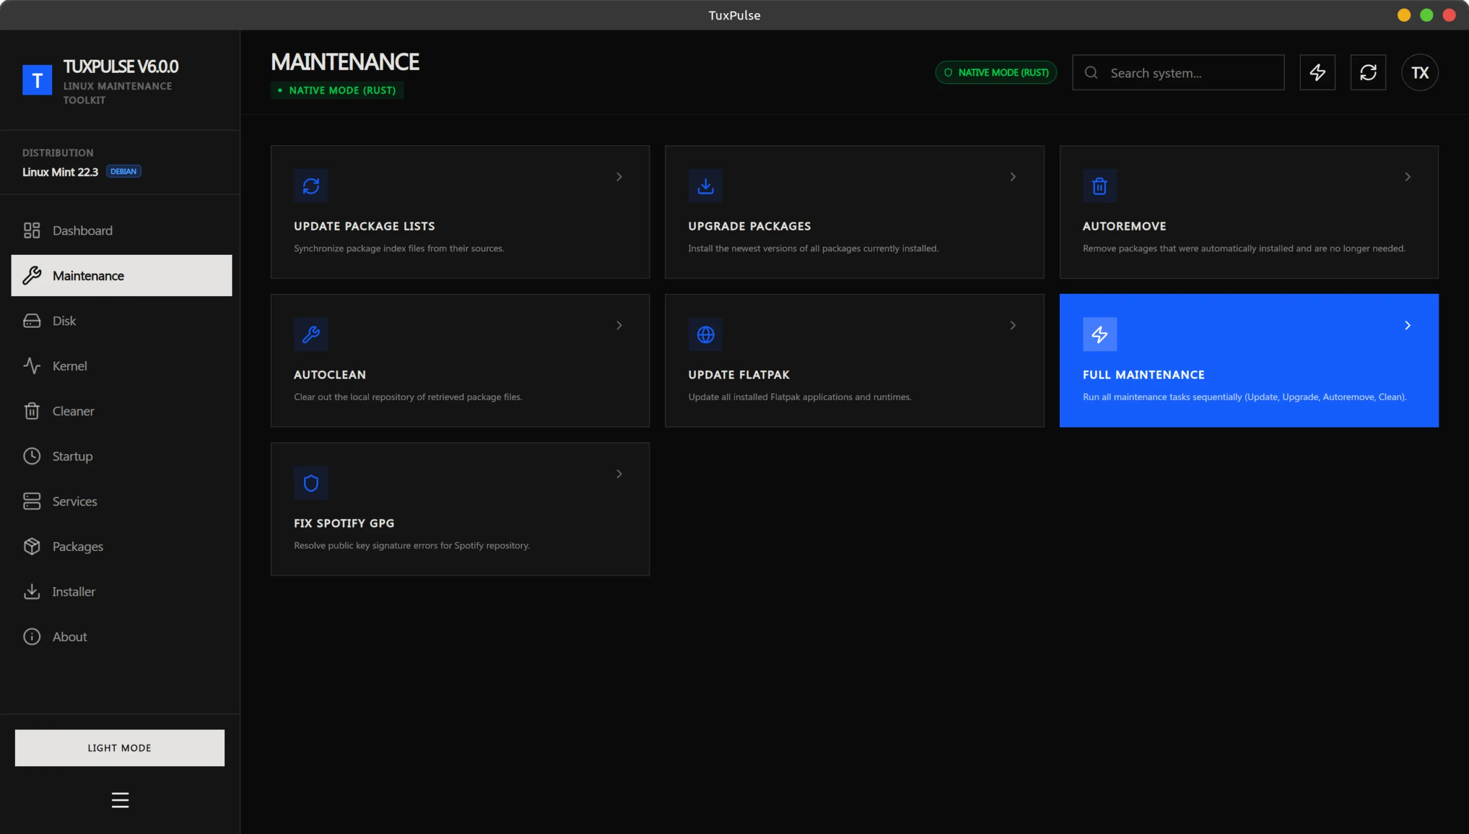Open the Kernel section in sidebar
The width and height of the screenshot is (1469, 834).
point(69,366)
